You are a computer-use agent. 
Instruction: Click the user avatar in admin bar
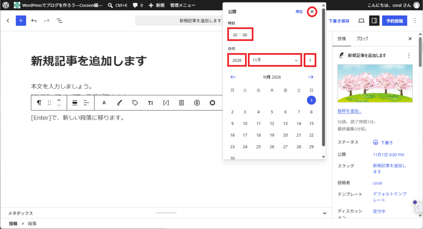(417, 5)
